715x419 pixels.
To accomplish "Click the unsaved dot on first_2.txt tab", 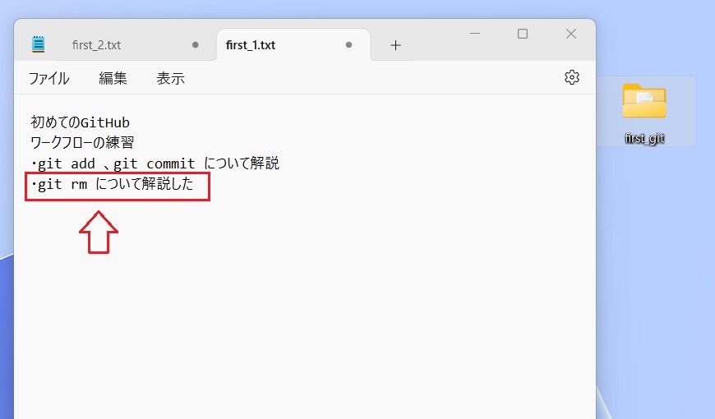I will point(195,45).
